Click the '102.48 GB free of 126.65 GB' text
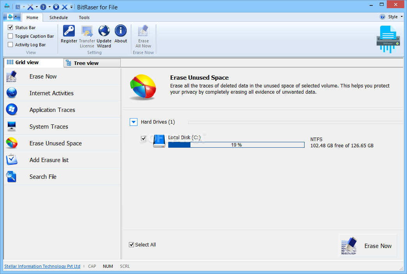Screen dimensions: 407x274 point(342,145)
